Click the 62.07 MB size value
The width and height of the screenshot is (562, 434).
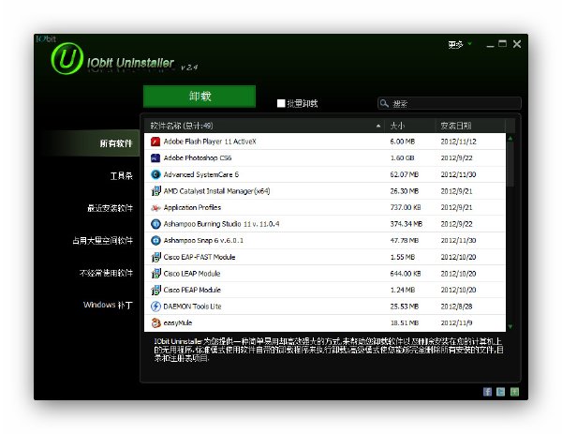tap(405, 174)
